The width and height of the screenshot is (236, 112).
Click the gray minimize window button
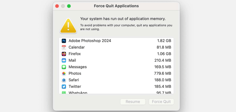point(63,6)
